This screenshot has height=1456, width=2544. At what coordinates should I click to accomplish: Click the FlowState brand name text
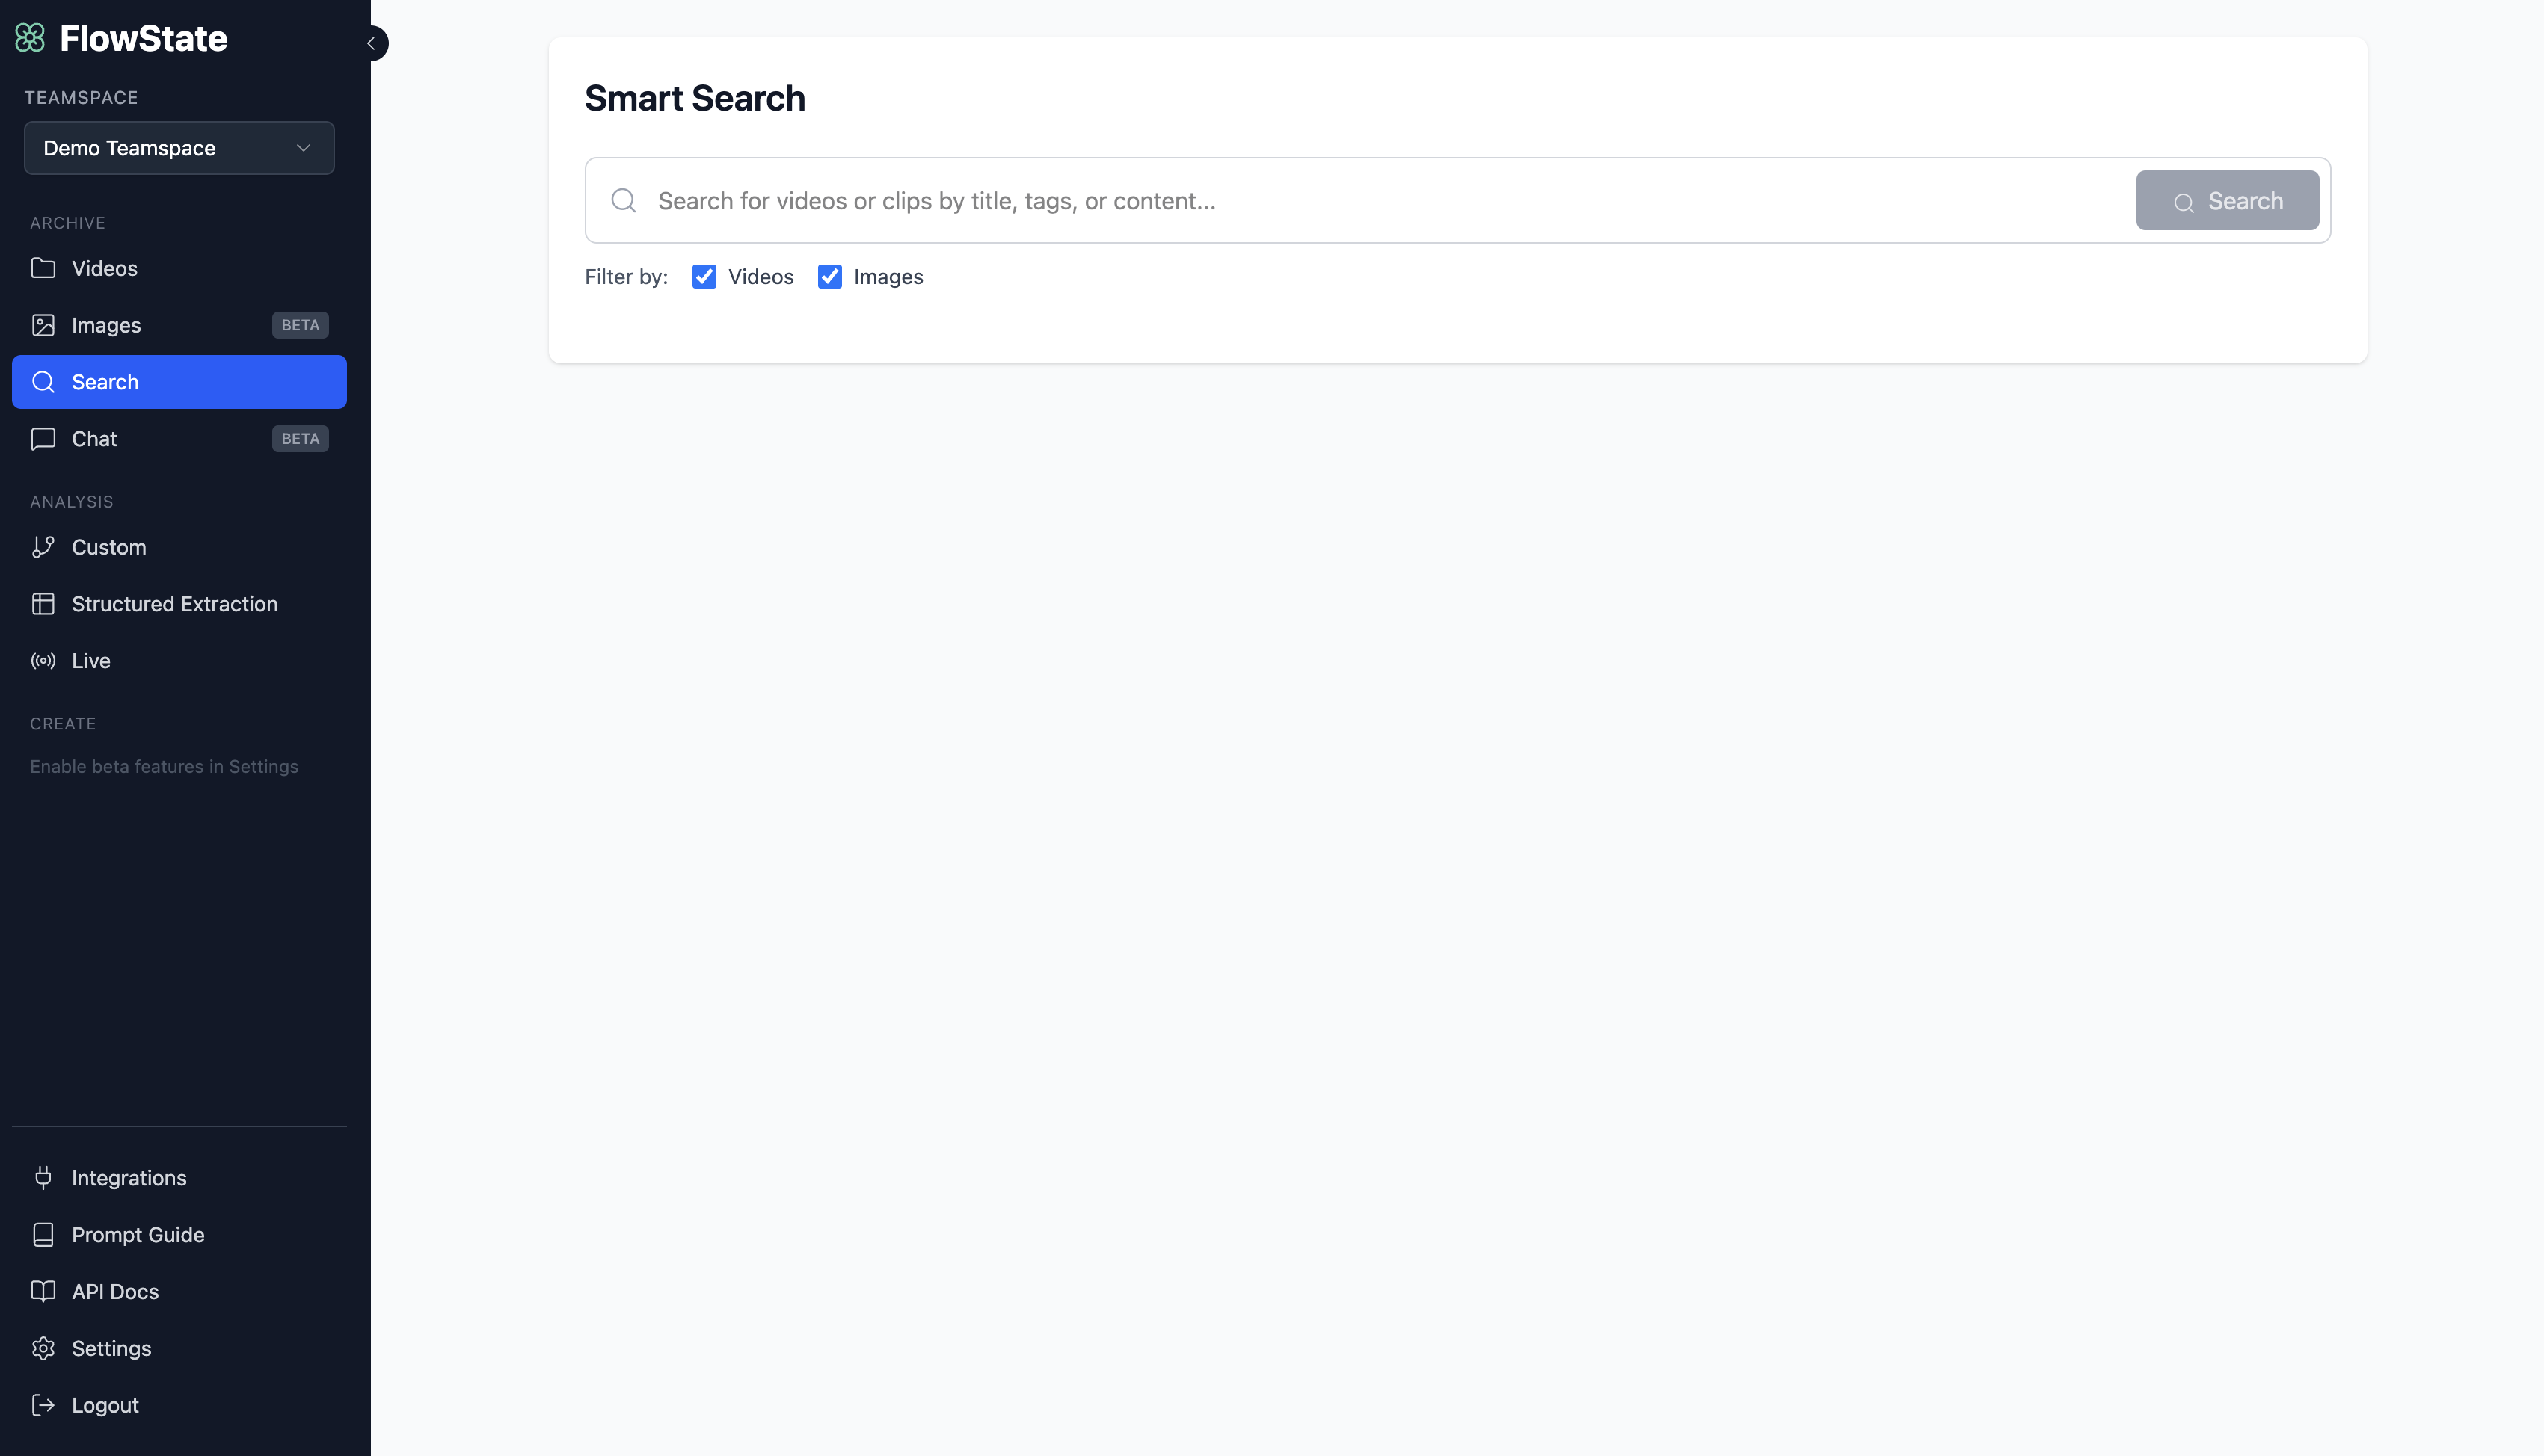click(144, 38)
